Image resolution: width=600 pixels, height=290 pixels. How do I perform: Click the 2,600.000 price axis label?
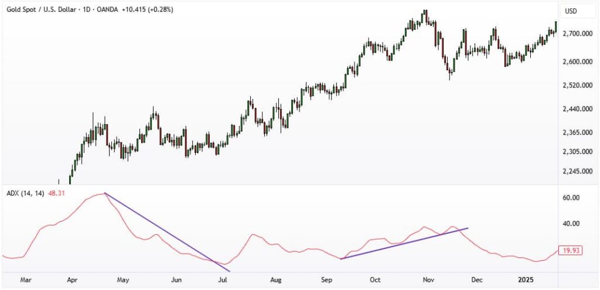(x=575, y=62)
